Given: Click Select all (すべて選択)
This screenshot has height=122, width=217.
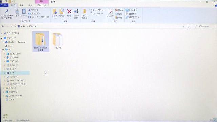Looking at the screenshot, I should 132,10.
